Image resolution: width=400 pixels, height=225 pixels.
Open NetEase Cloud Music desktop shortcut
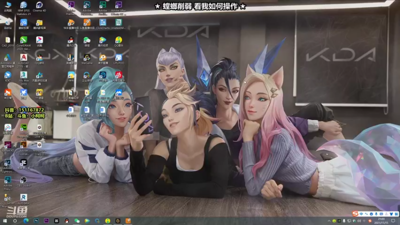(118, 76)
